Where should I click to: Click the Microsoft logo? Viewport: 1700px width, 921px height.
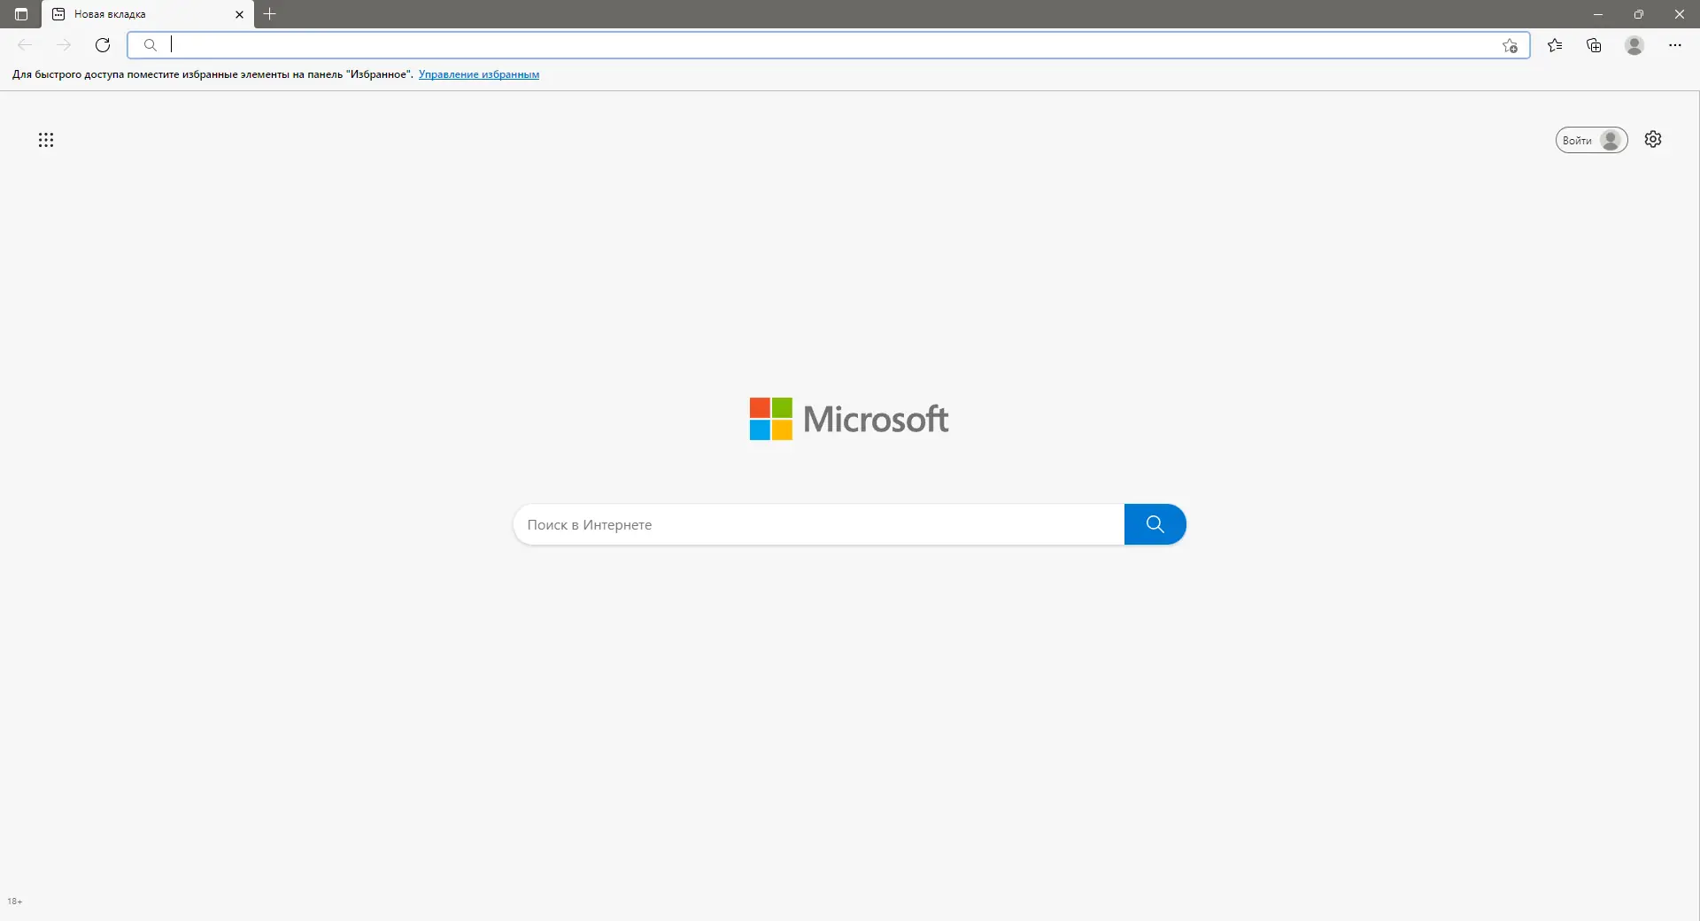pyautogui.click(x=849, y=419)
